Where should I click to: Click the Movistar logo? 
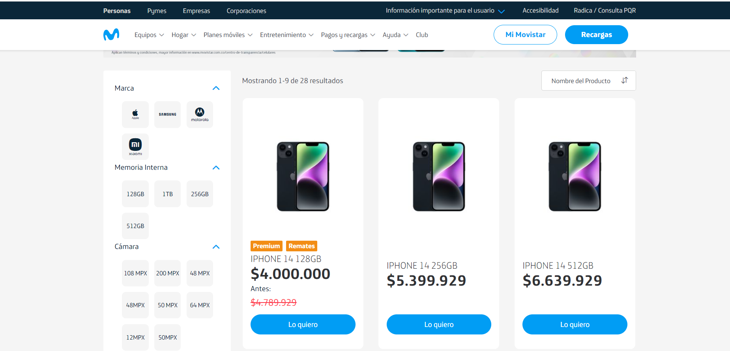click(x=111, y=35)
